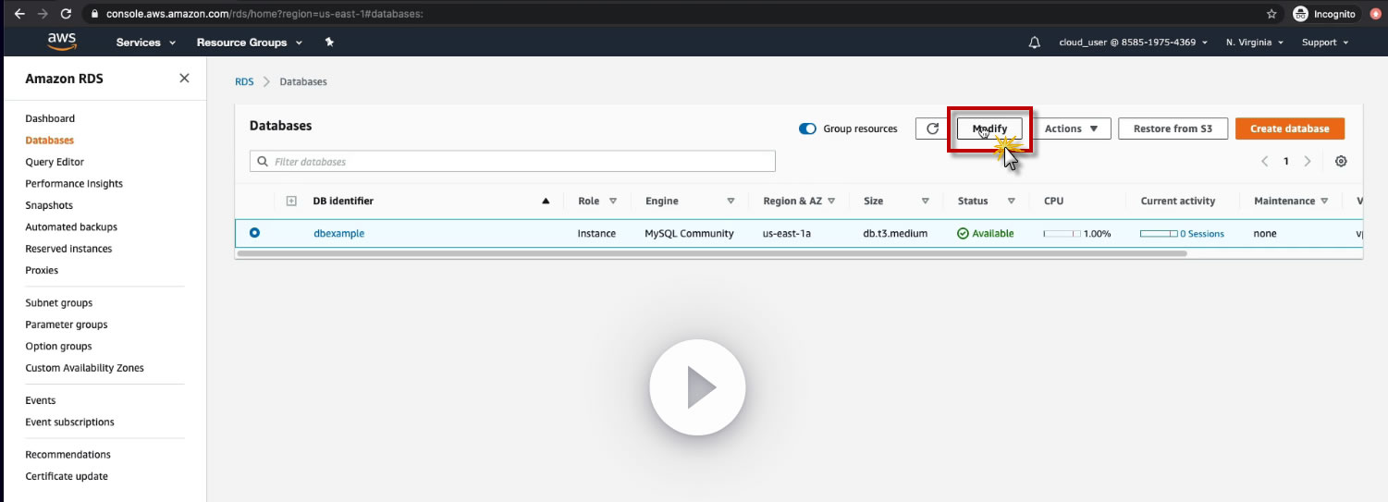Open Automated backups in sidebar
Image resolution: width=1388 pixels, height=502 pixels.
point(71,227)
